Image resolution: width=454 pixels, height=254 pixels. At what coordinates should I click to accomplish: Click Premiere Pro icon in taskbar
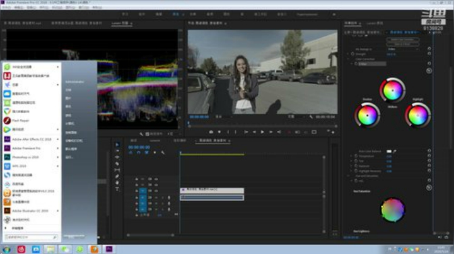[109, 249]
